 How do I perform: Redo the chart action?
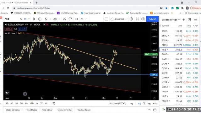tap(86, 19)
